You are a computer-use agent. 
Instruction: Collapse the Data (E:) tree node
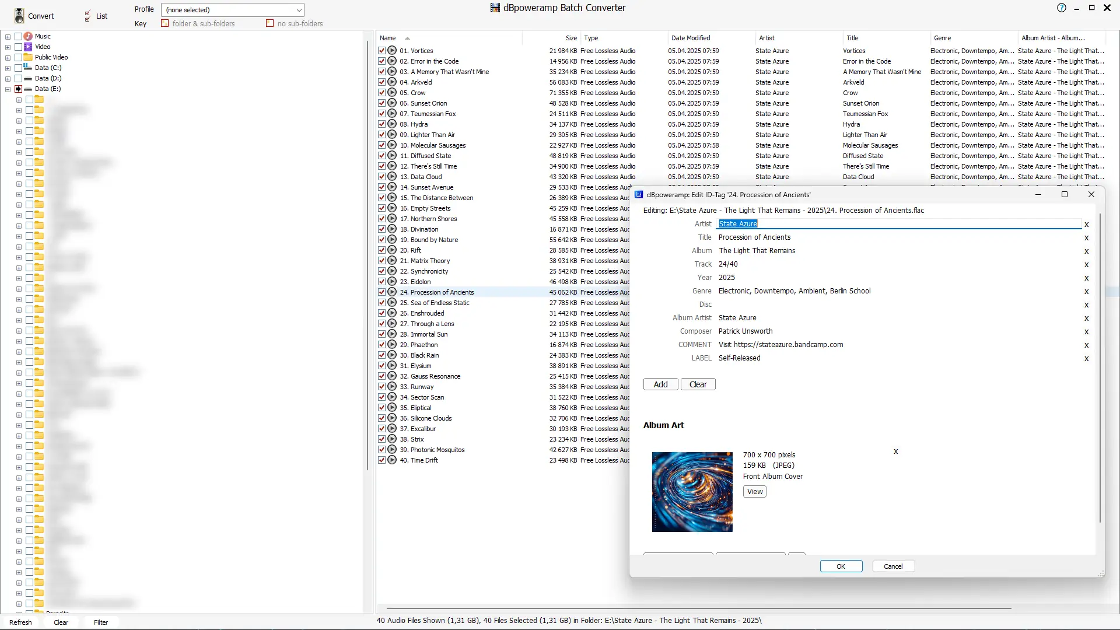coord(8,89)
